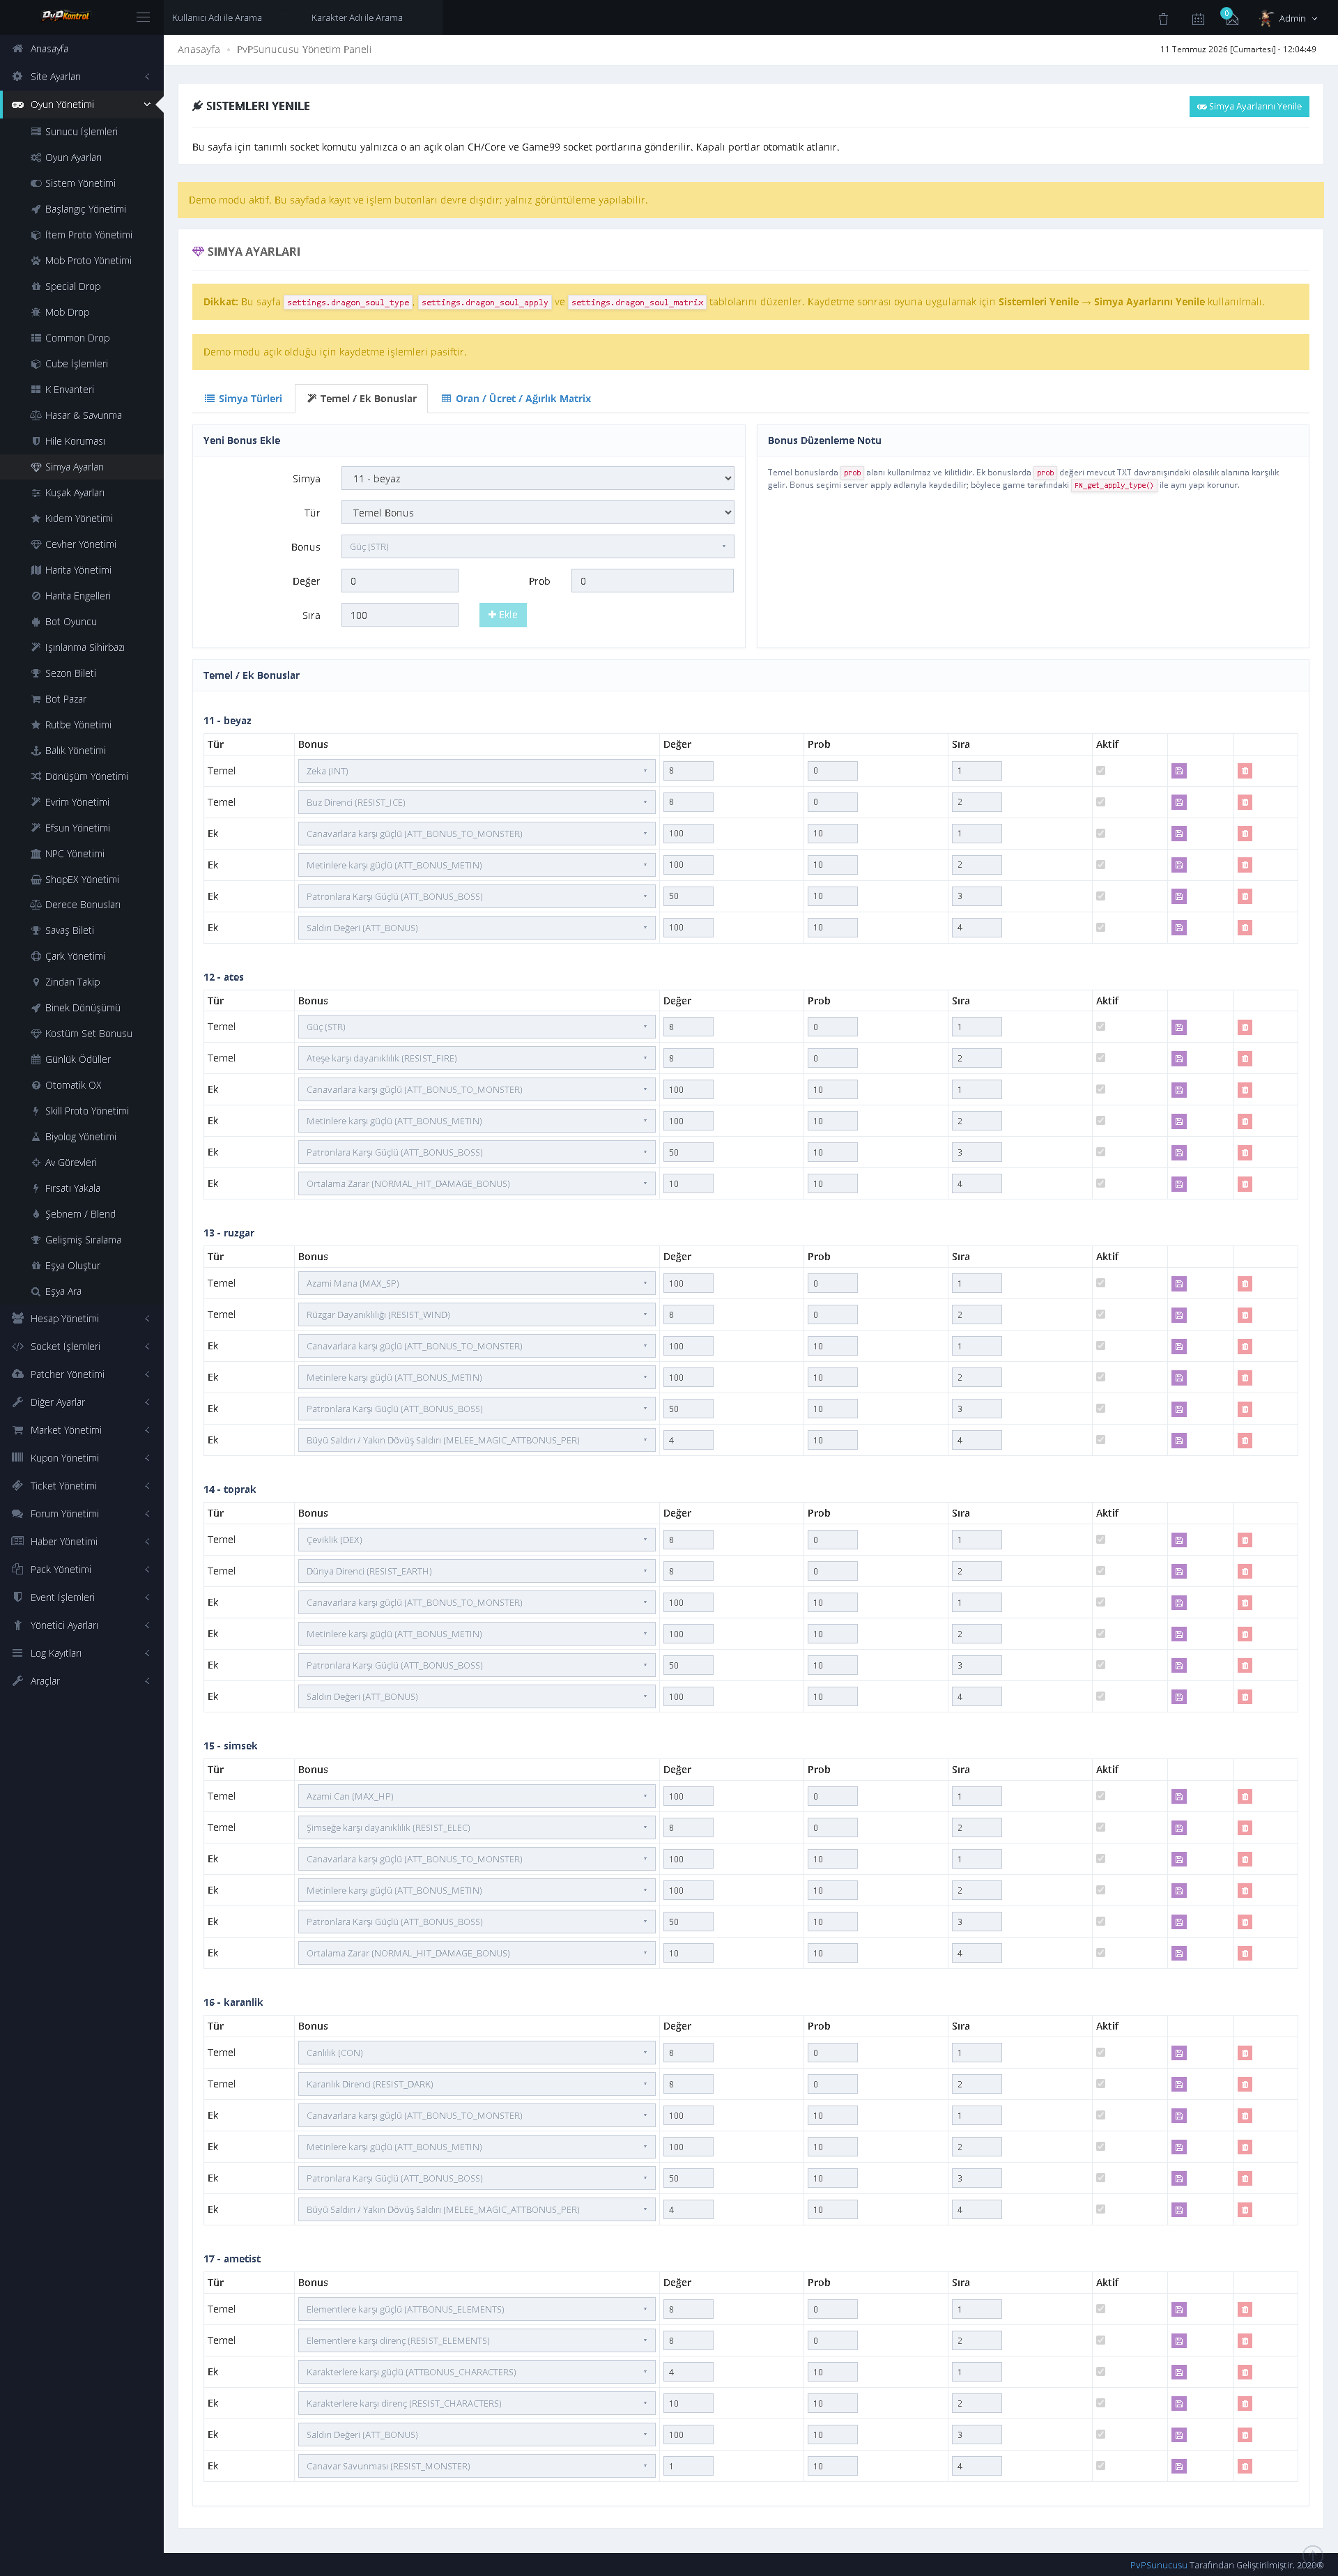Toggle Aktif checkbox for Buz Direnci row

point(1101,801)
